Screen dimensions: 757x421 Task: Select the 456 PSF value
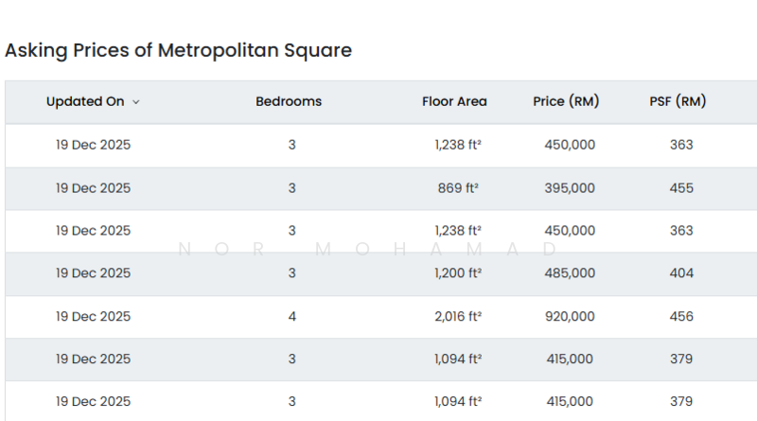click(x=680, y=317)
